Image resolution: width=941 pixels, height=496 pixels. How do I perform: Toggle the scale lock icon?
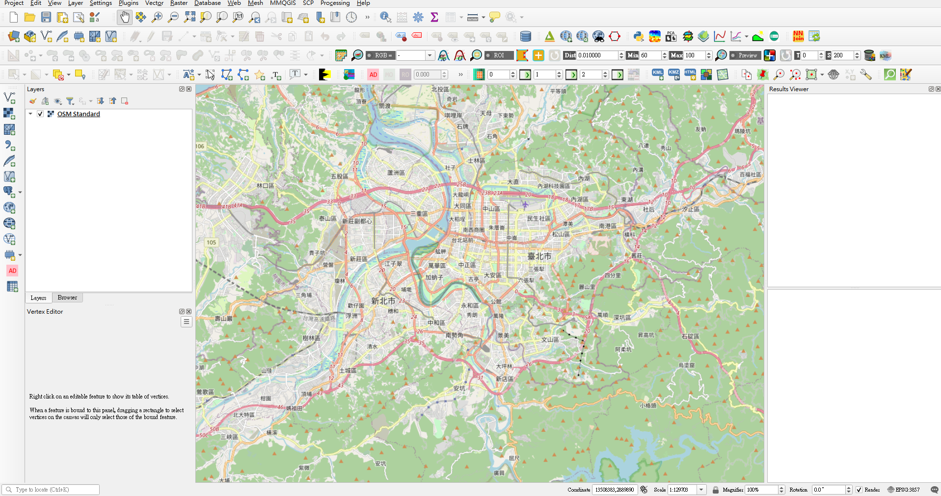click(x=715, y=490)
